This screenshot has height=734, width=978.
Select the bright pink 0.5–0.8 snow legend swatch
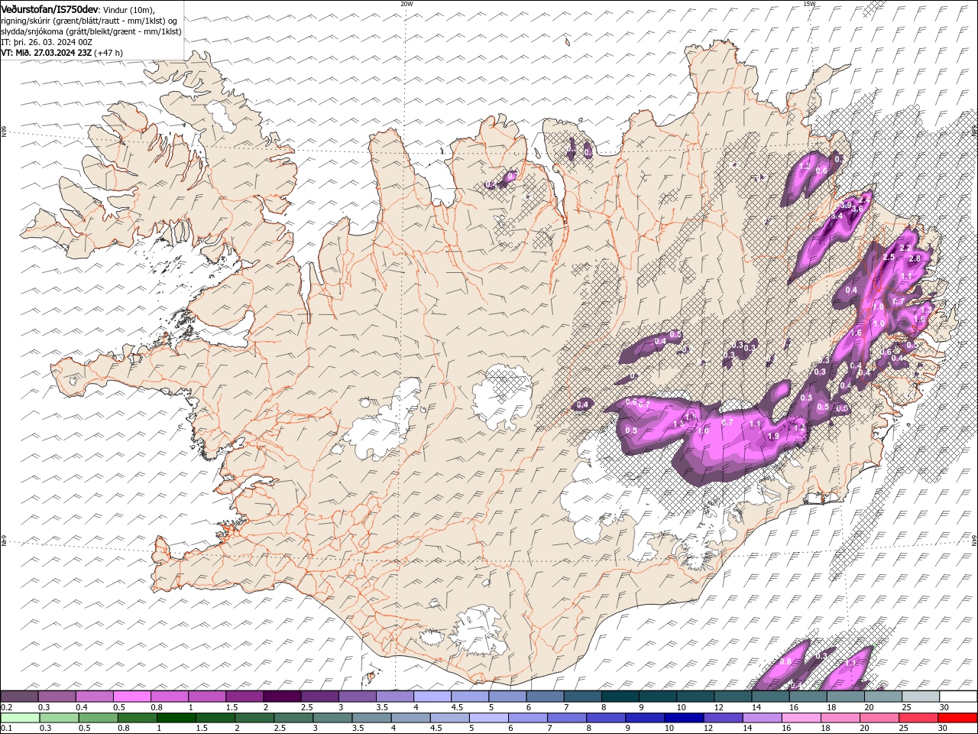pyautogui.click(x=132, y=697)
